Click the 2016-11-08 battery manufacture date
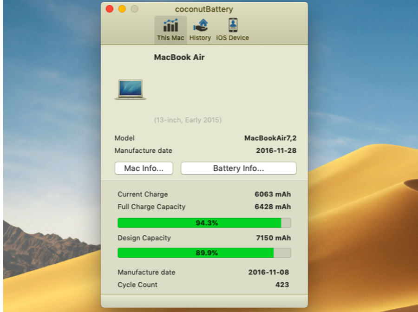 click(x=268, y=273)
